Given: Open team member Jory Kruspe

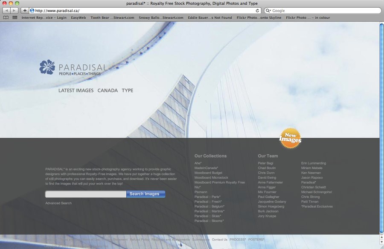Looking at the screenshot, I should click(x=267, y=216).
